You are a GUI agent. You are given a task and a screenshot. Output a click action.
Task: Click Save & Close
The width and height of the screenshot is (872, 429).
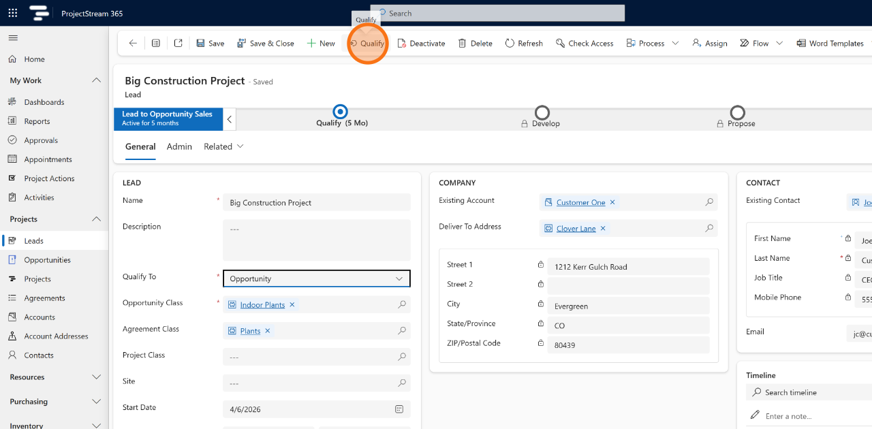click(265, 43)
